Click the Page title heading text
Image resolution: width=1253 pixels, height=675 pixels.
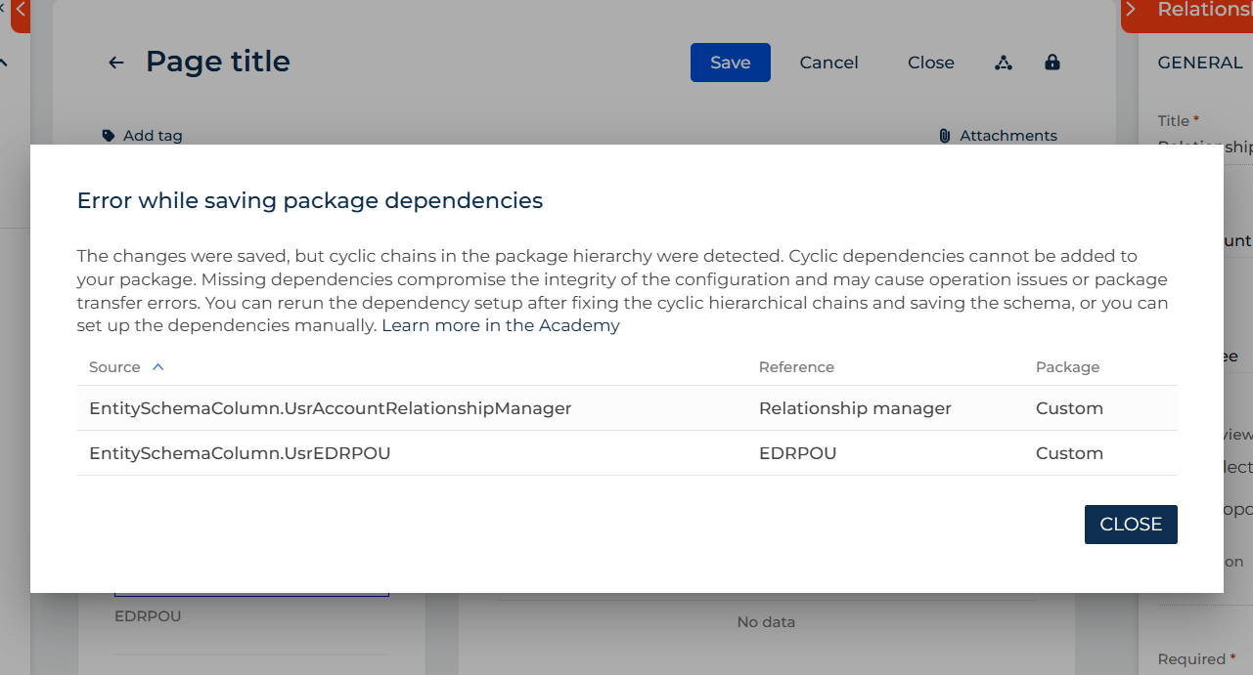coord(217,62)
